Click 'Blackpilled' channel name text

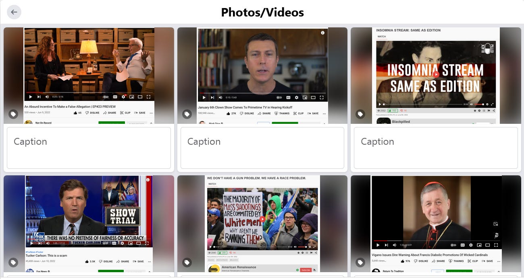tap(401, 122)
